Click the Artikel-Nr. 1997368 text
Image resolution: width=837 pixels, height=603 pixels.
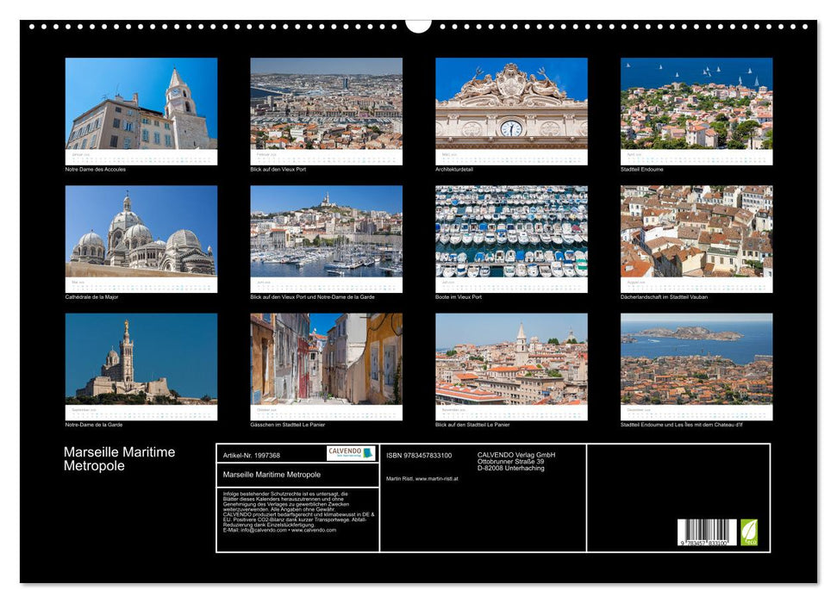pos(253,456)
